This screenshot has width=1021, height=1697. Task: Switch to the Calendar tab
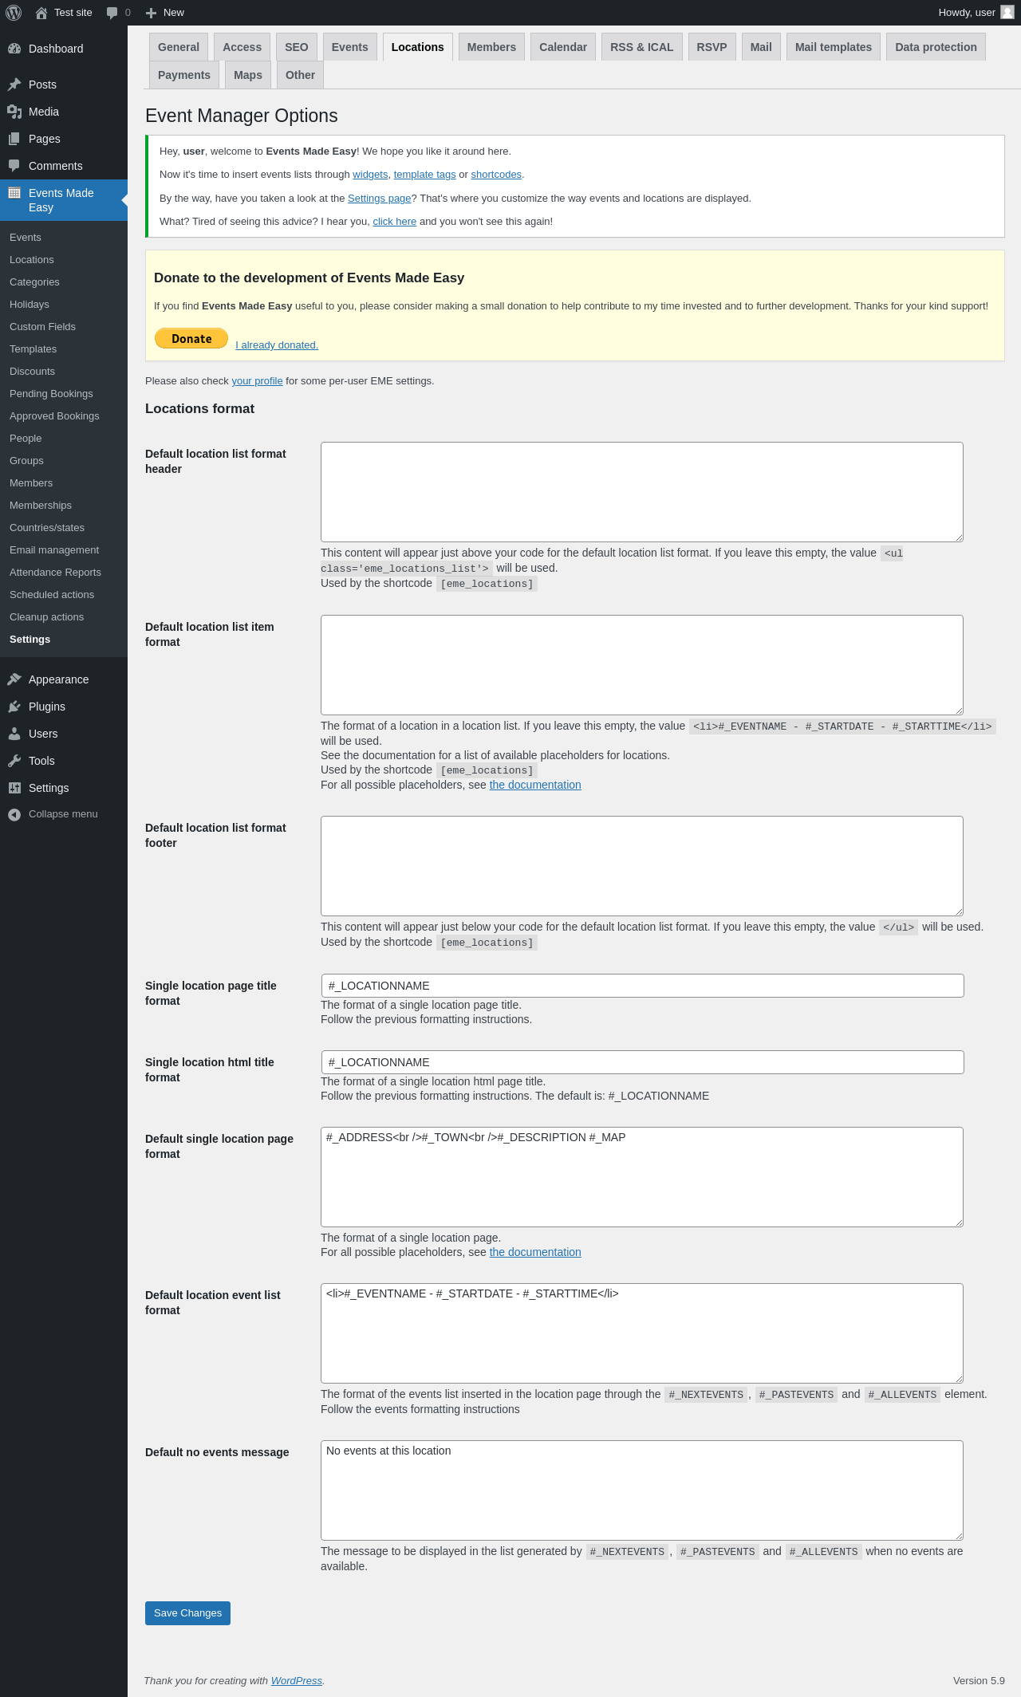click(x=562, y=47)
